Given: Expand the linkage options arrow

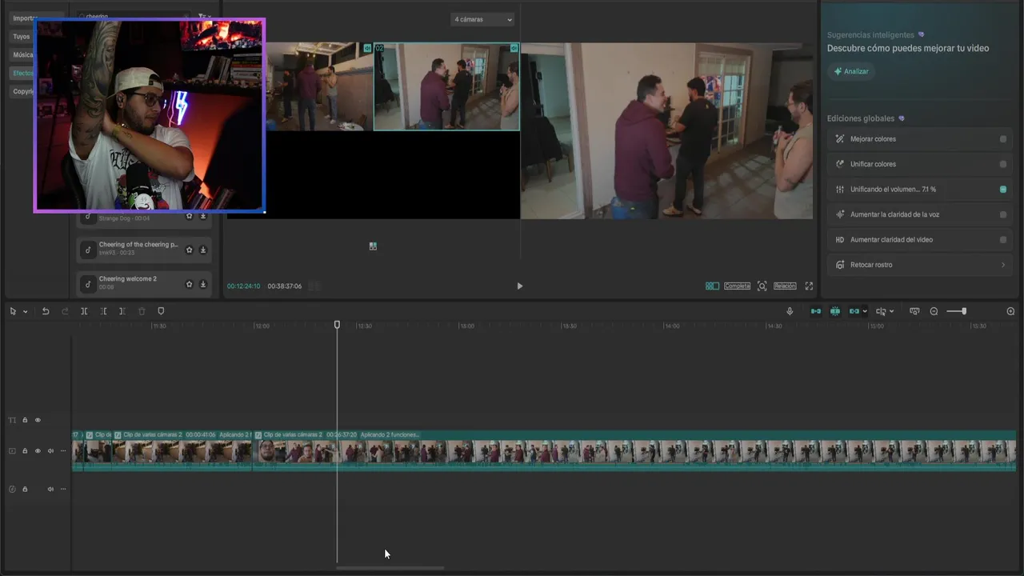Looking at the screenshot, I should [x=865, y=311].
